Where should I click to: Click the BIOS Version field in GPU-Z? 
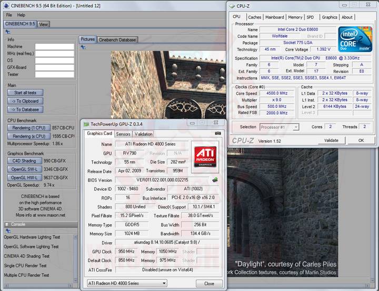point(162,180)
